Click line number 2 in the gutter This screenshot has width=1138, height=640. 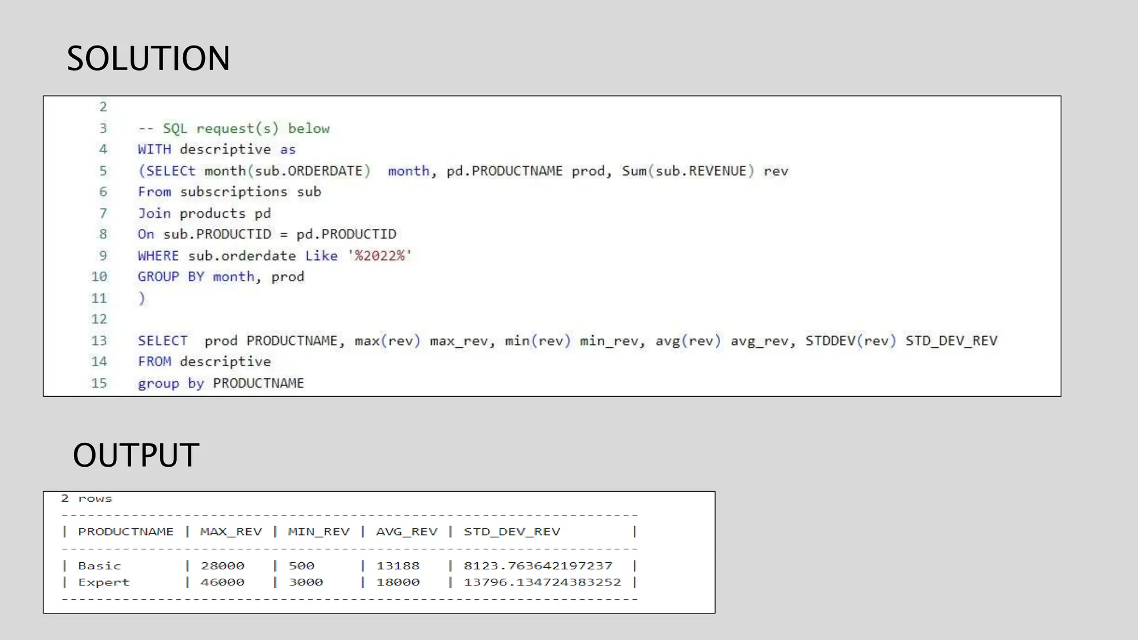point(103,107)
